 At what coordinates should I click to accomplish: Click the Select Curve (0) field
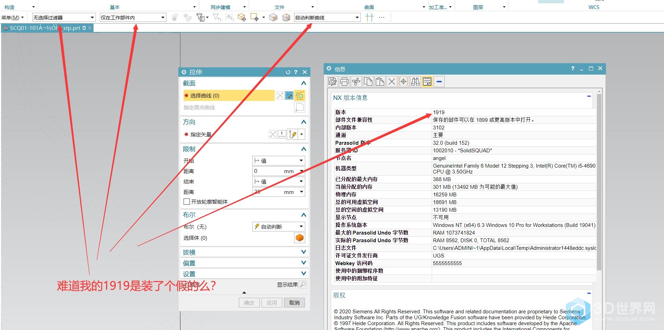point(229,95)
